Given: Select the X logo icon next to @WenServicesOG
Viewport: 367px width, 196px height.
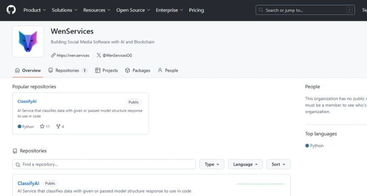Looking at the screenshot, I should click(99, 55).
